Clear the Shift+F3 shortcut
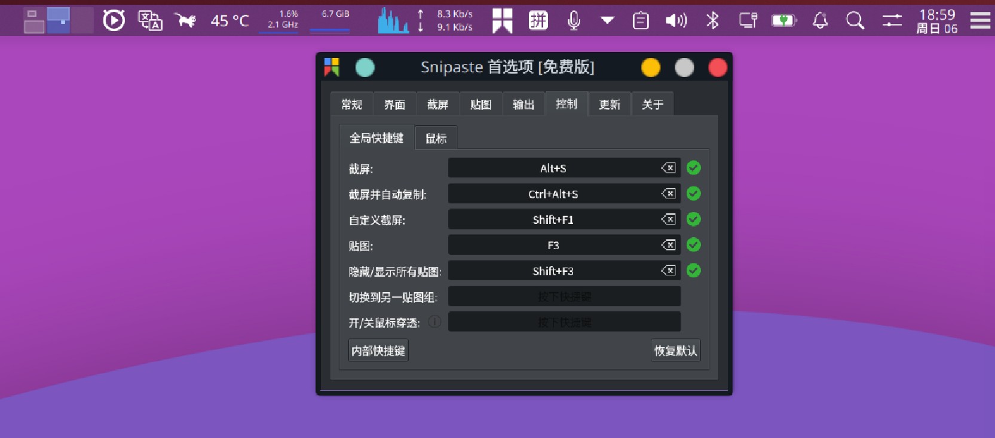Image resolution: width=995 pixels, height=438 pixels. point(668,271)
